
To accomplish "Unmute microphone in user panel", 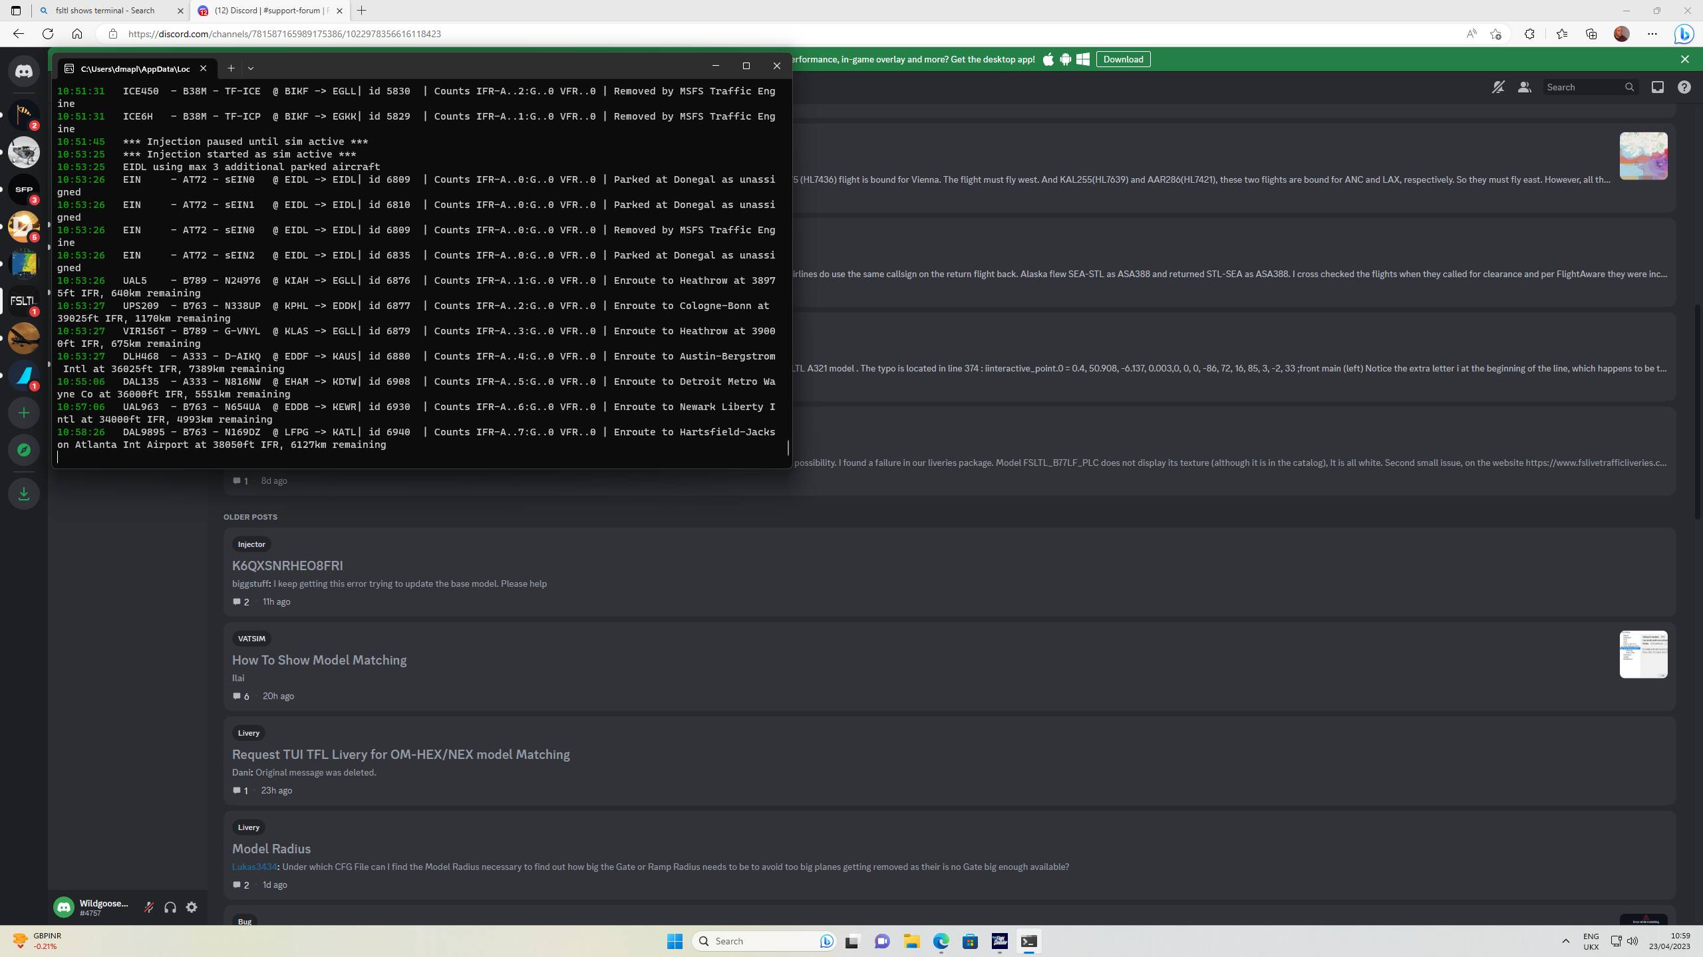I will click(149, 907).
